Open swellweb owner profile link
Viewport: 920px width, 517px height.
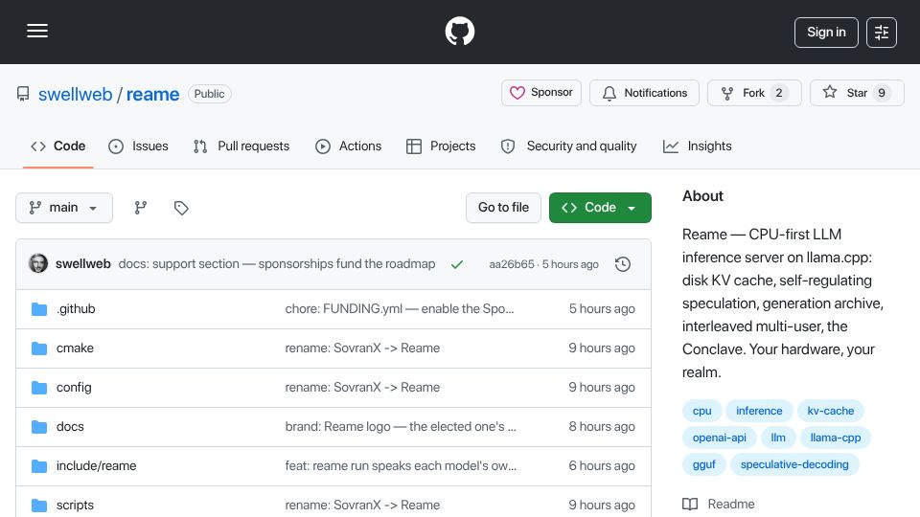click(x=75, y=94)
